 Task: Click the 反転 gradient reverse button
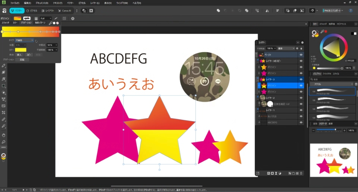[22, 60]
